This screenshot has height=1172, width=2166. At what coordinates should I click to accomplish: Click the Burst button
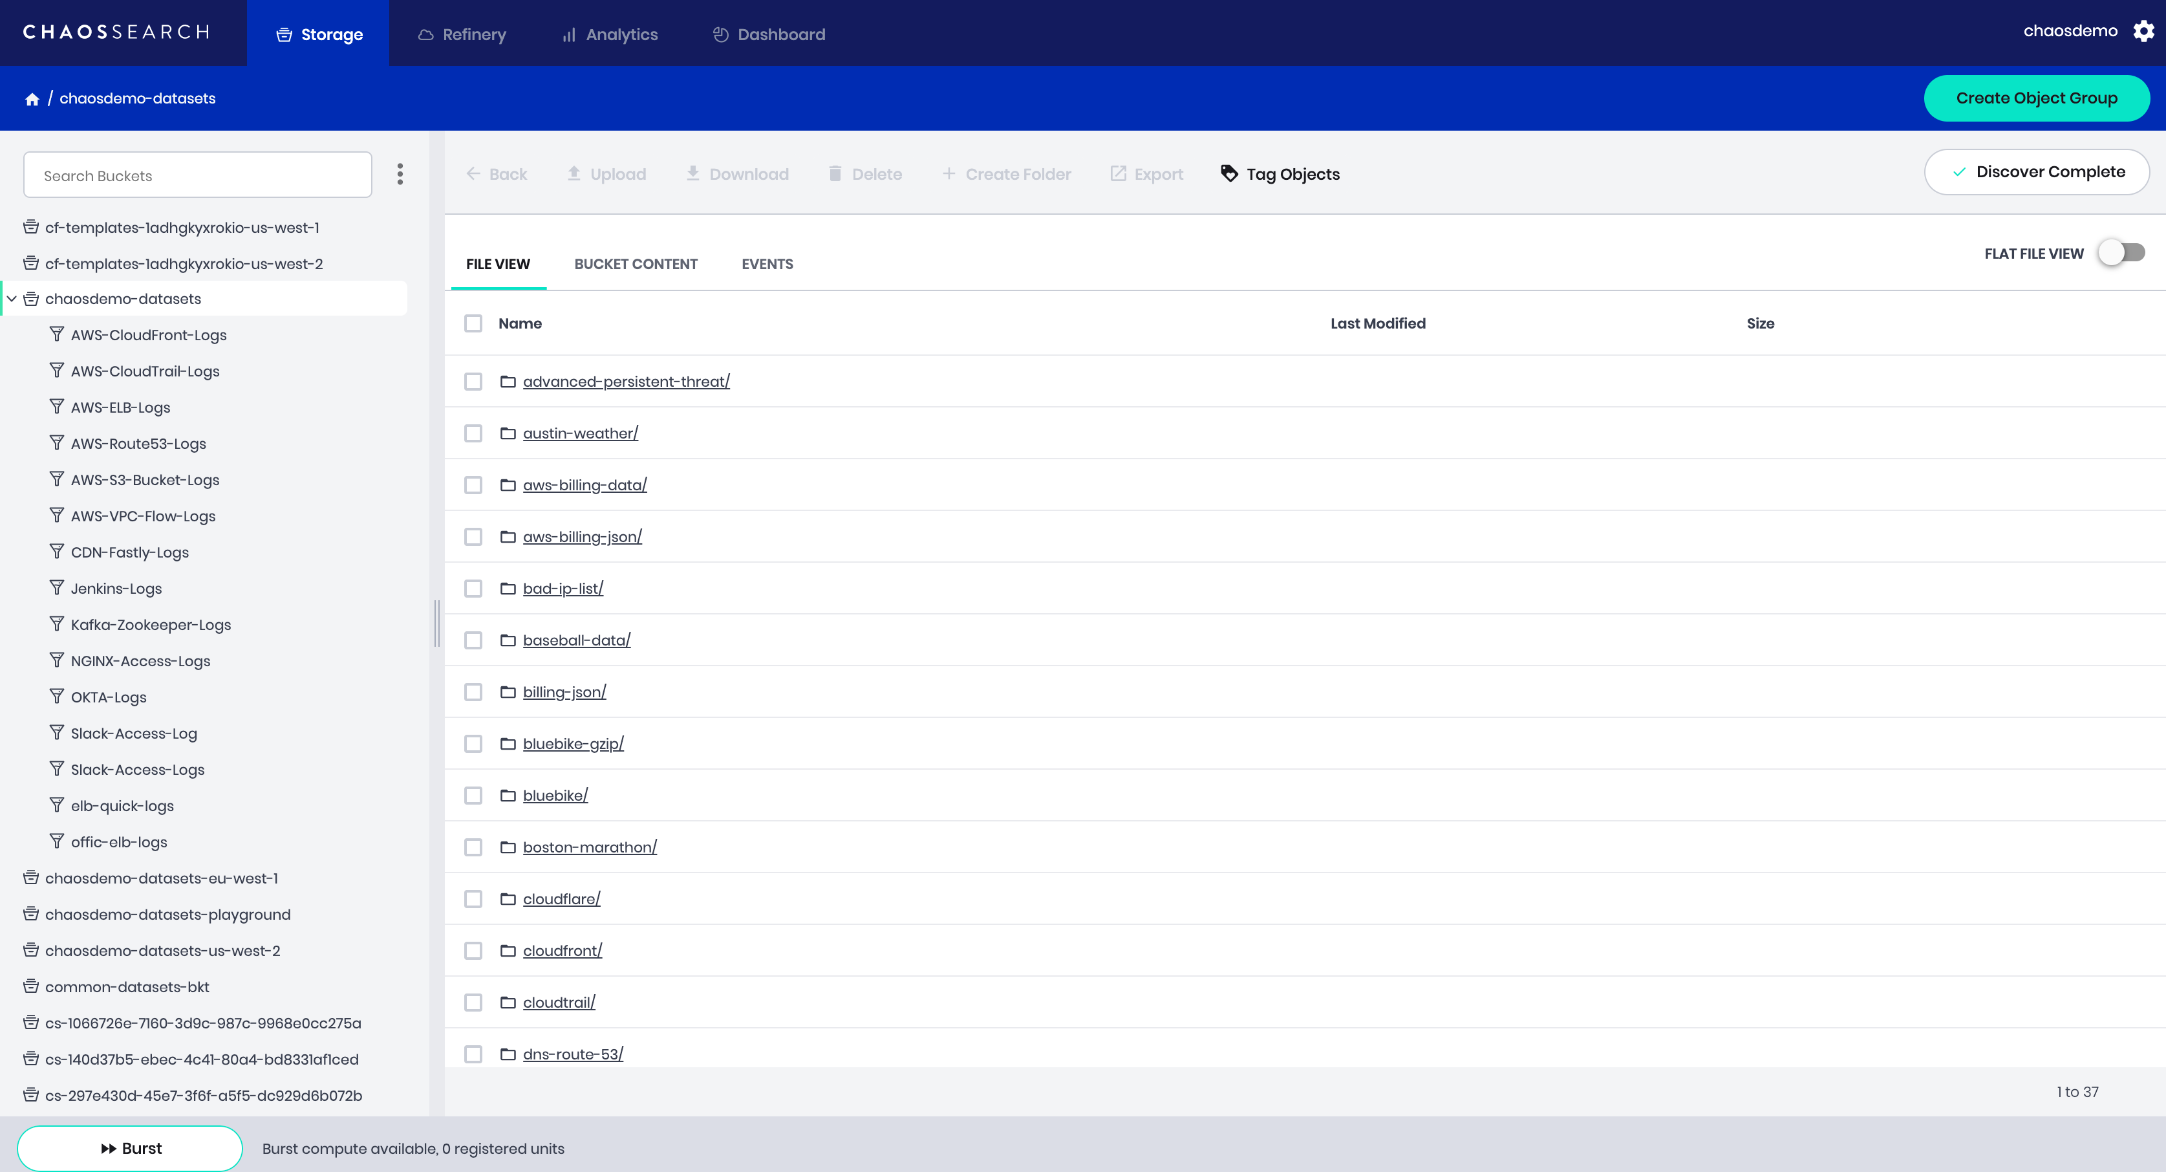pyautogui.click(x=131, y=1149)
